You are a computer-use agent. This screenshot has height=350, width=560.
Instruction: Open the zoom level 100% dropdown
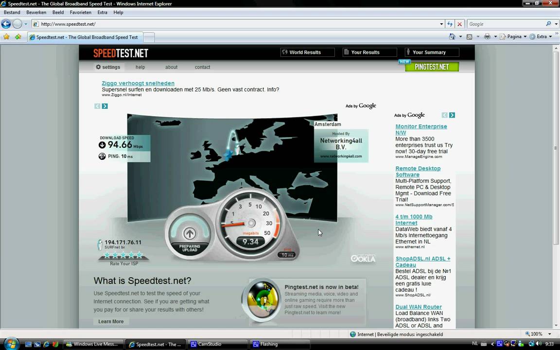pyautogui.click(x=549, y=334)
